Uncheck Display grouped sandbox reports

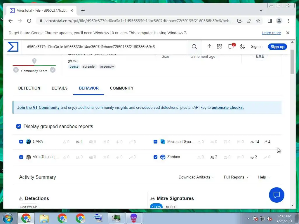(19, 126)
